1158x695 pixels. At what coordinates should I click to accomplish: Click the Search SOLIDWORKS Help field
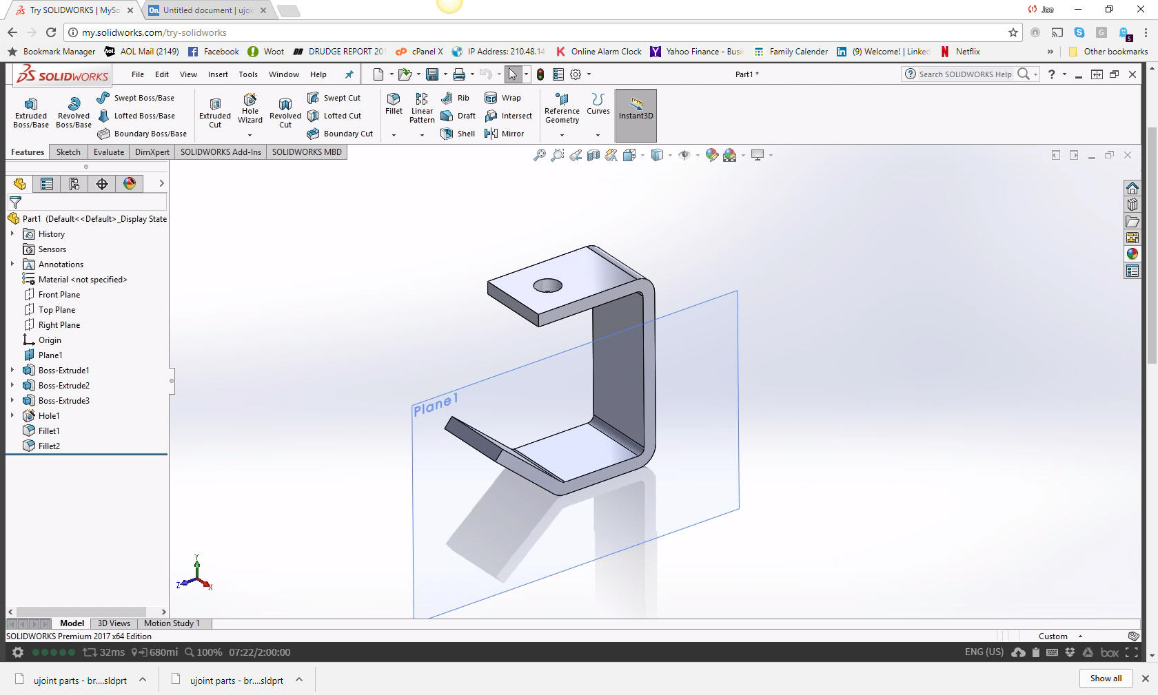click(965, 74)
